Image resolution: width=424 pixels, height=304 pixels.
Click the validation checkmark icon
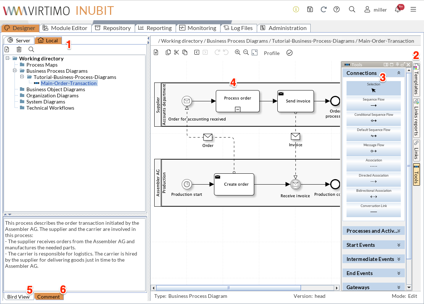[289, 53]
